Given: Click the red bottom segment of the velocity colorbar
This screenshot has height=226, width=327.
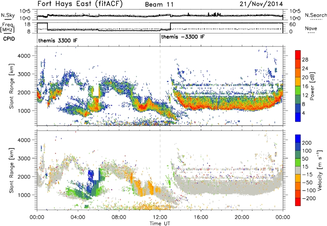Looking at the screenshot, I should point(298,202).
